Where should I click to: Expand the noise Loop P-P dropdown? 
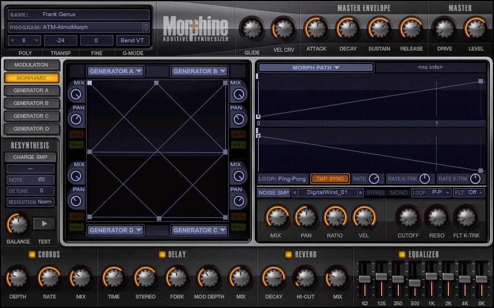(431, 192)
